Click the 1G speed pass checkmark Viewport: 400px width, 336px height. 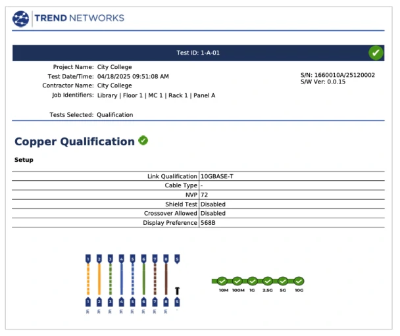pyautogui.click(x=253, y=281)
